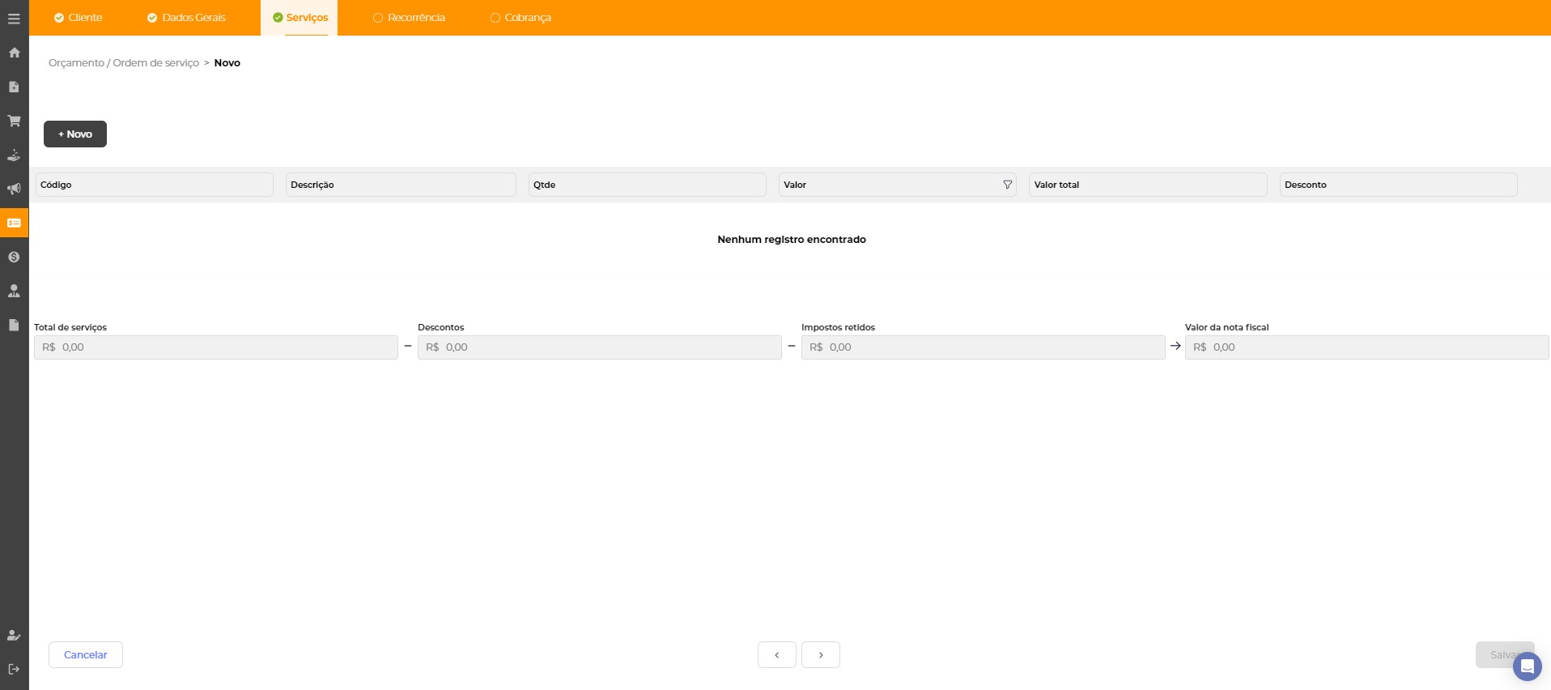Image resolution: width=1551 pixels, height=690 pixels.
Task: Open the chat support bubble
Action: (x=1527, y=667)
